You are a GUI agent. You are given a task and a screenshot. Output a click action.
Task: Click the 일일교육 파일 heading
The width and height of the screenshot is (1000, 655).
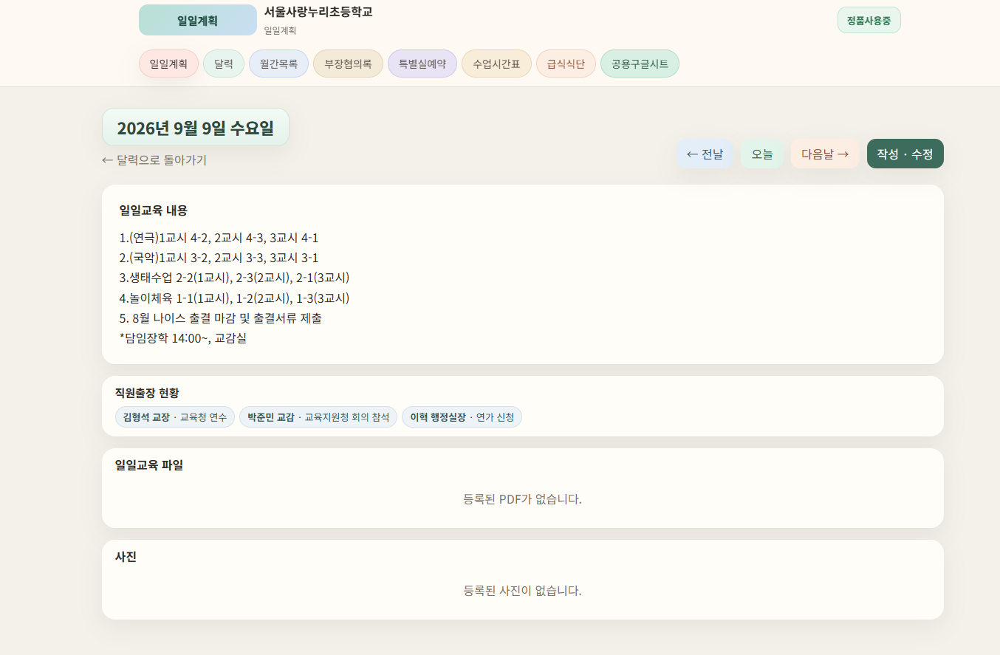[149, 464]
